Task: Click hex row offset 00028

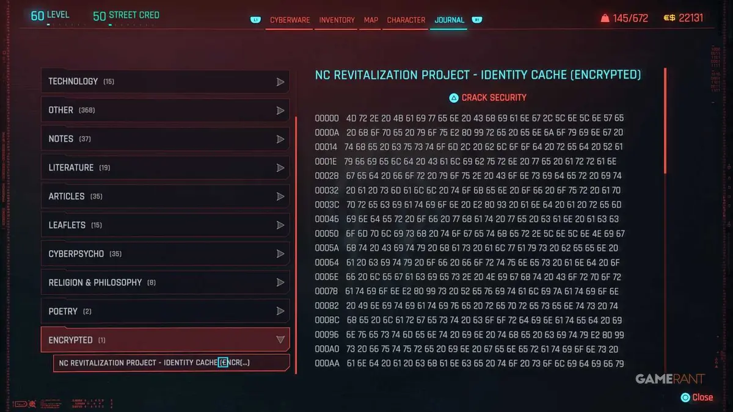Action: (x=327, y=176)
